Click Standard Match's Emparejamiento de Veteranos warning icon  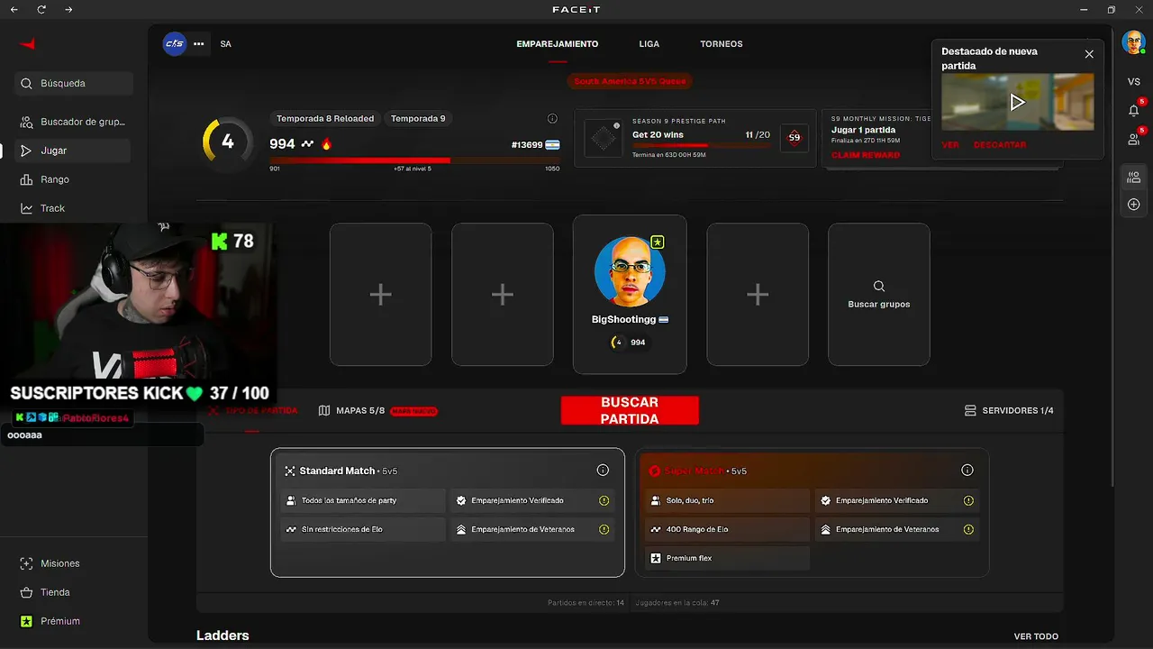604,529
